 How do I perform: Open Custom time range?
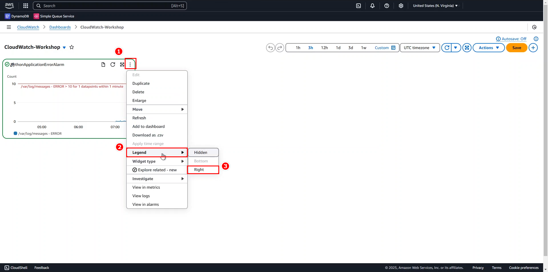point(382,48)
